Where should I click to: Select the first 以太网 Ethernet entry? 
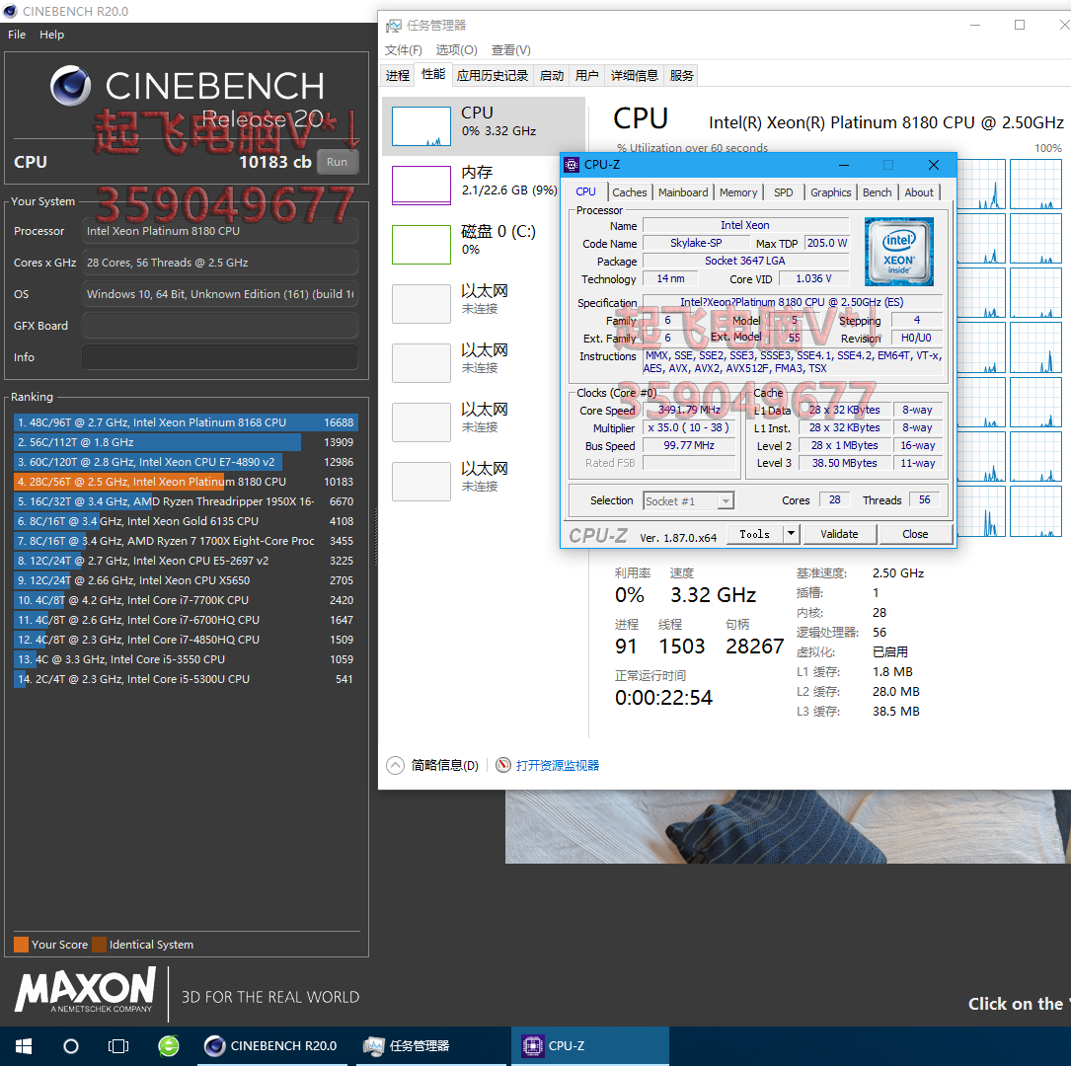[483, 303]
